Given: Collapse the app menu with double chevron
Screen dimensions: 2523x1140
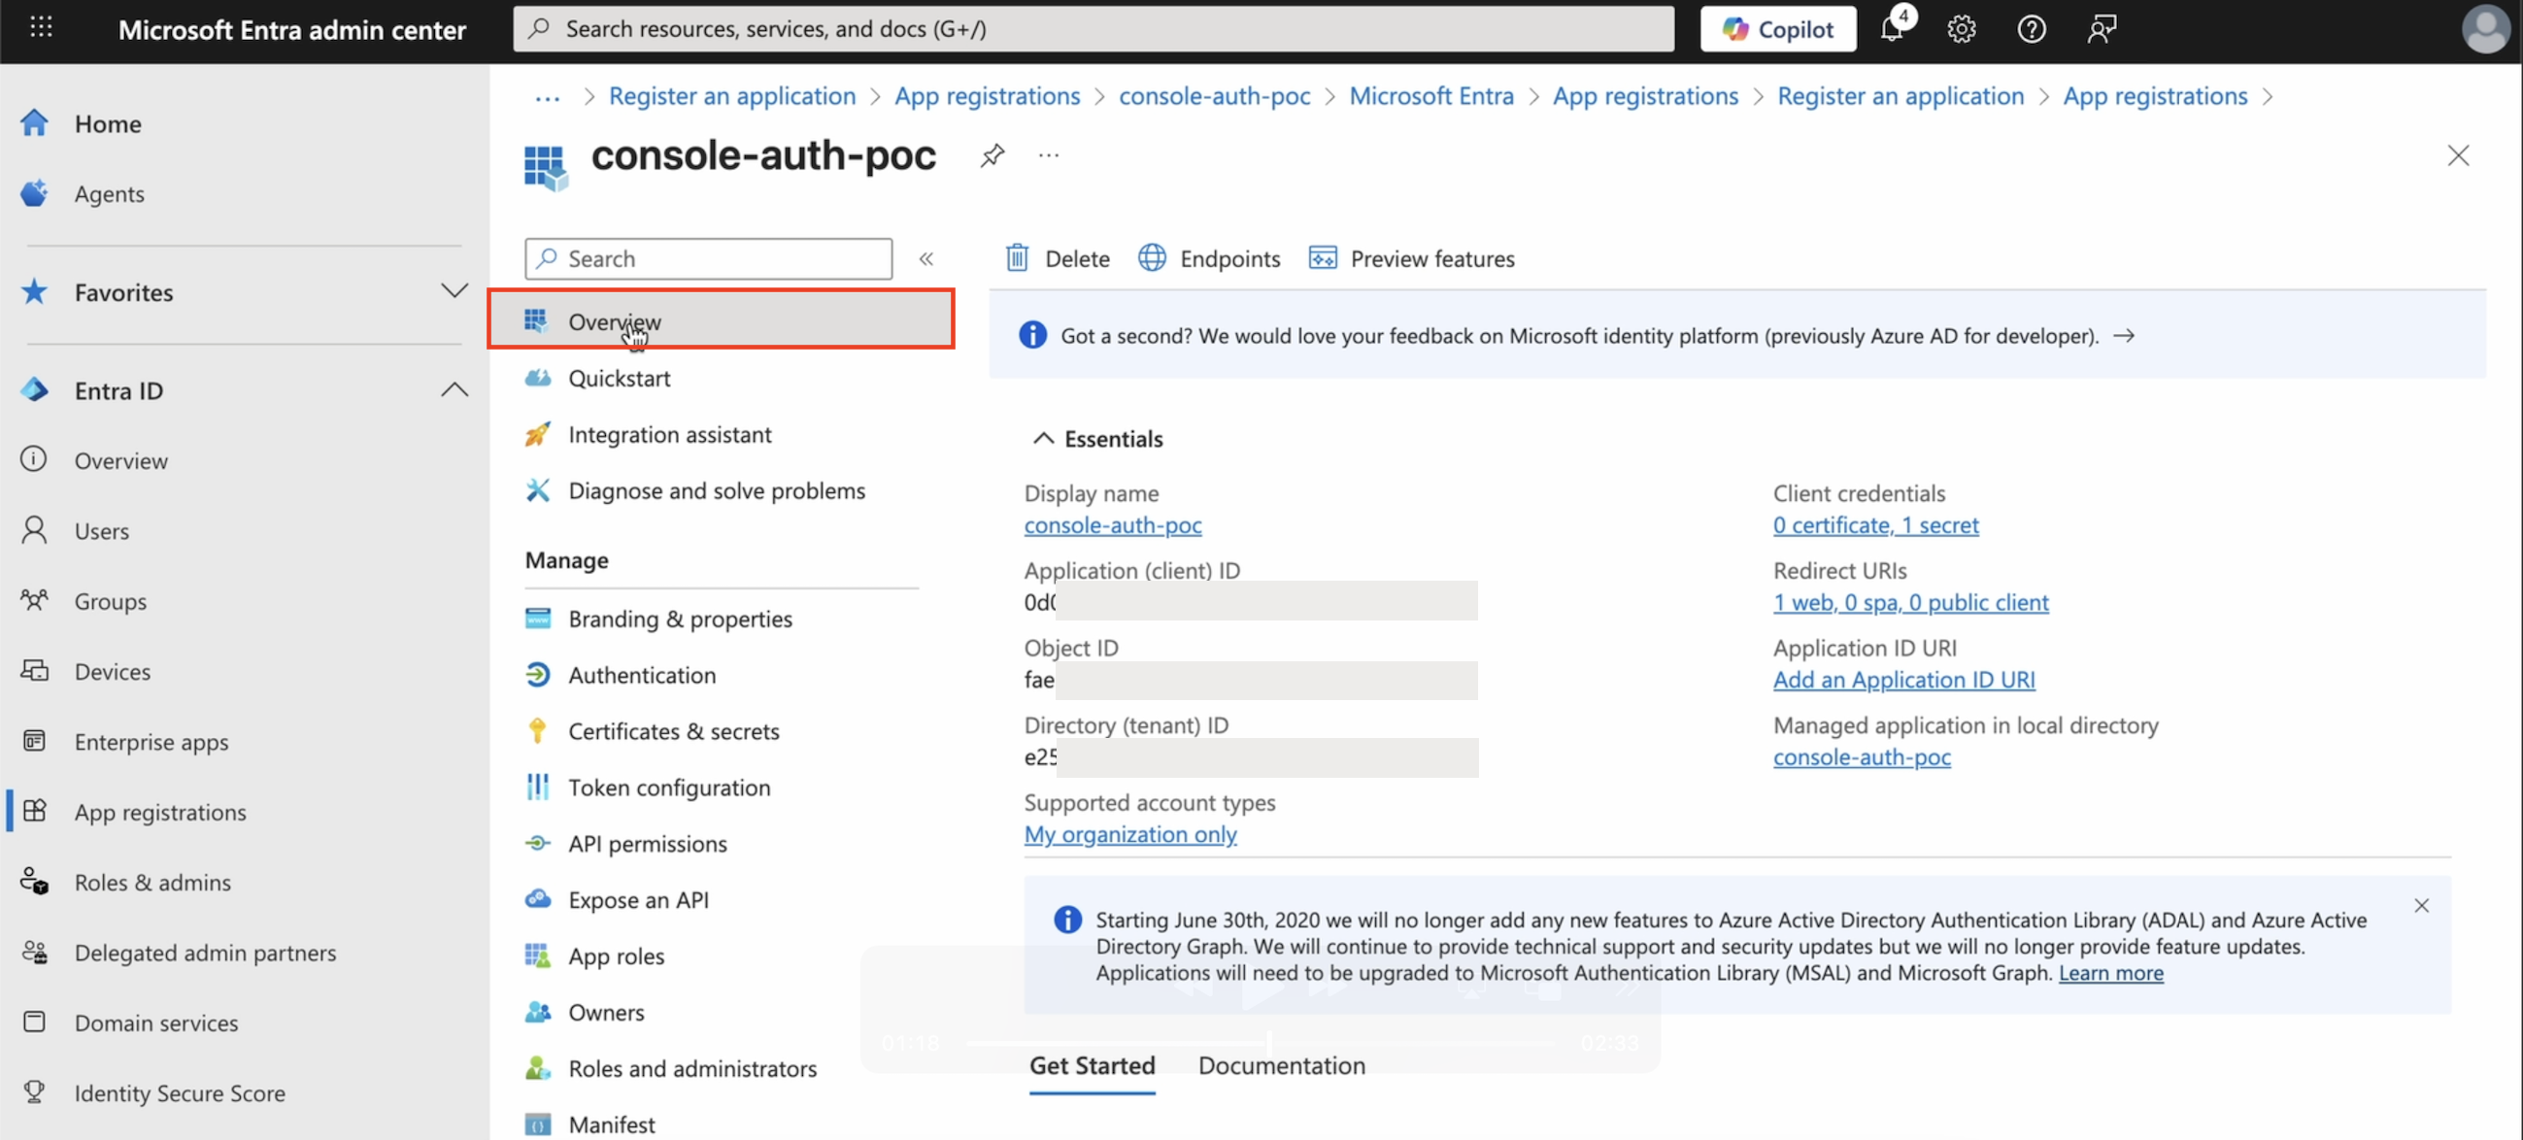Looking at the screenshot, I should tap(925, 258).
